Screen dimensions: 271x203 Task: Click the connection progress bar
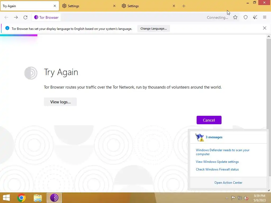point(19,35)
